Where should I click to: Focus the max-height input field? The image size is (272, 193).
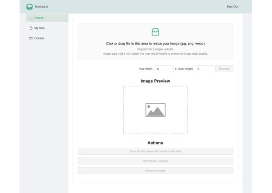tap(204, 69)
